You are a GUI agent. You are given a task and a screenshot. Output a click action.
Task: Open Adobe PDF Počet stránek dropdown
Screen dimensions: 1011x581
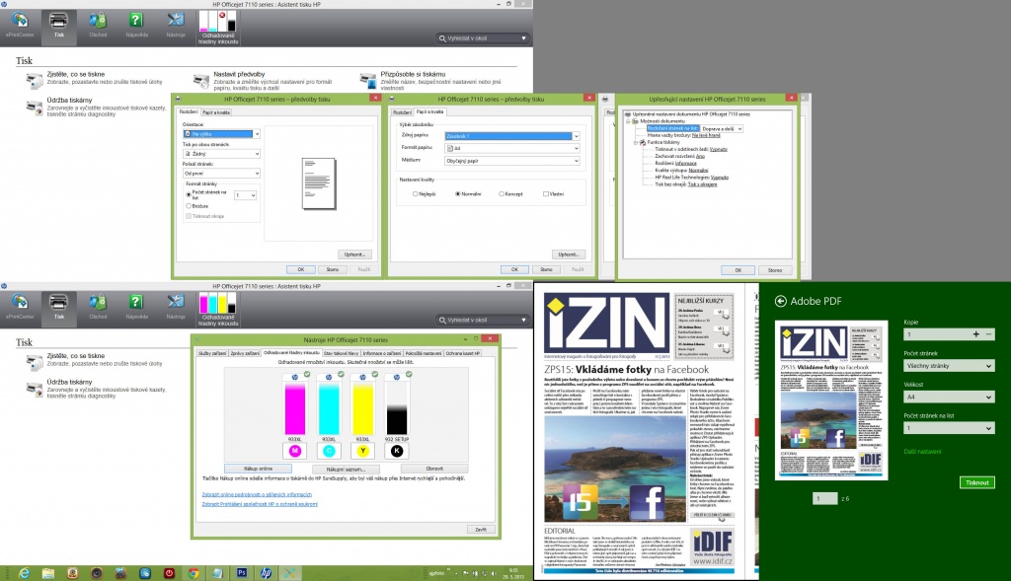[949, 366]
